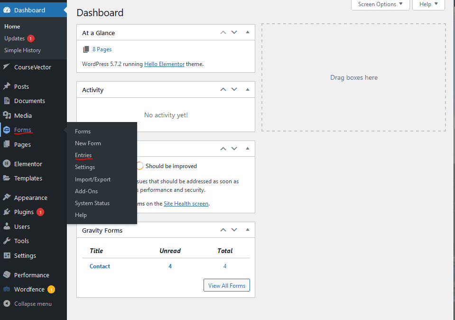The height and width of the screenshot is (320, 455).
Task: Click the No activity yet! message
Action: (166, 115)
